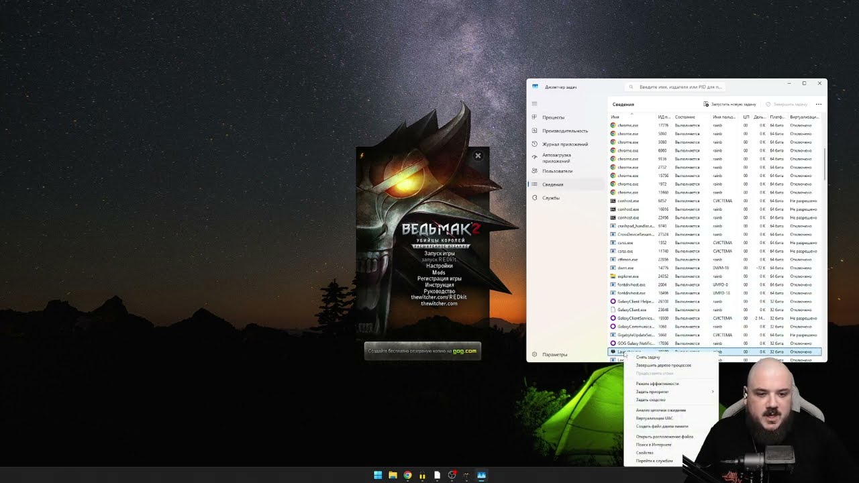The width and height of the screenshot is (859, 483).
Task: Click the GOG Galaxy Notifications process icon
Action: point(613,343)
